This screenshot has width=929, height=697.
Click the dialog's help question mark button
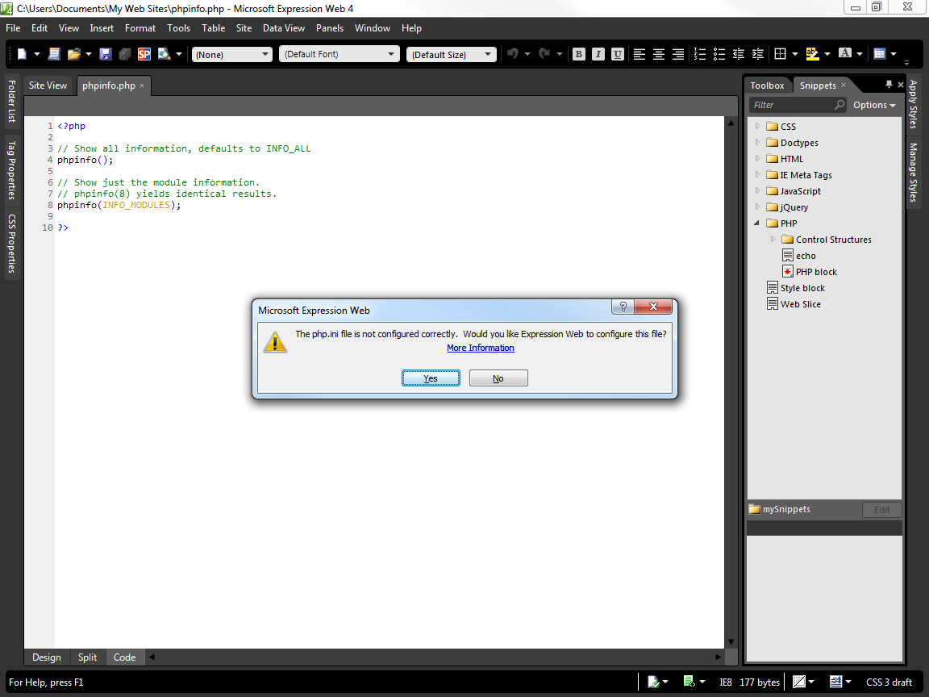(x=622, y=307)
